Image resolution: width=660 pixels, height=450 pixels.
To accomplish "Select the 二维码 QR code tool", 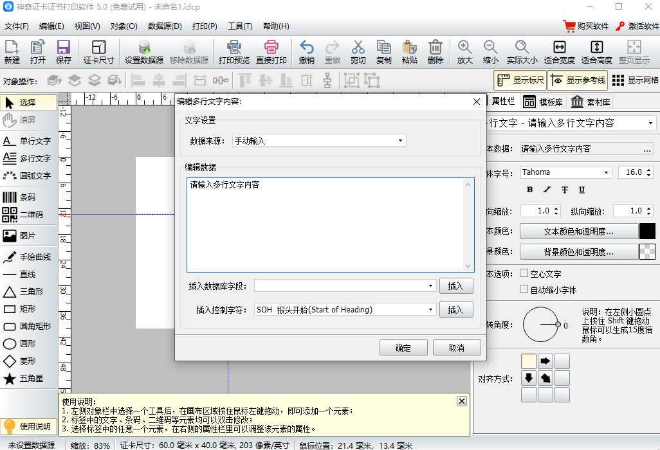I will tap(28, 214).
